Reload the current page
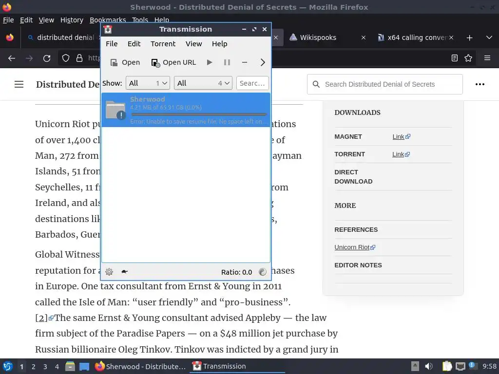This screenshot has width=499, height=374. [47, 58]
